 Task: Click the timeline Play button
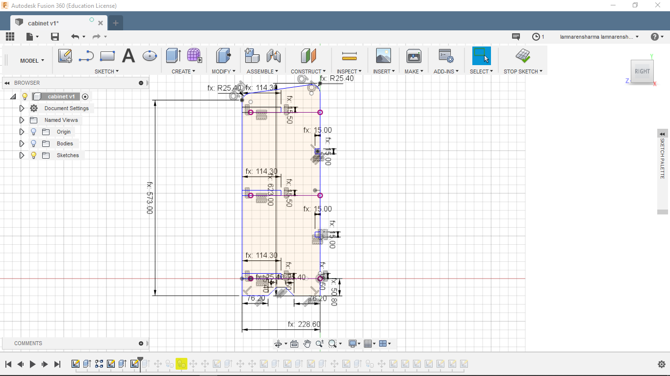[33, 364]
